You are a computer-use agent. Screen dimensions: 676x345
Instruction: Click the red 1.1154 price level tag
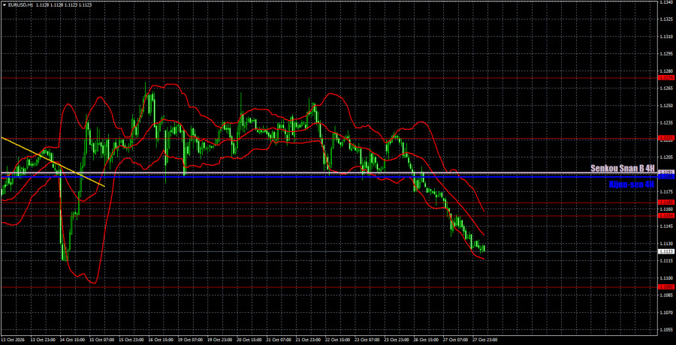(x=667, y=215)
